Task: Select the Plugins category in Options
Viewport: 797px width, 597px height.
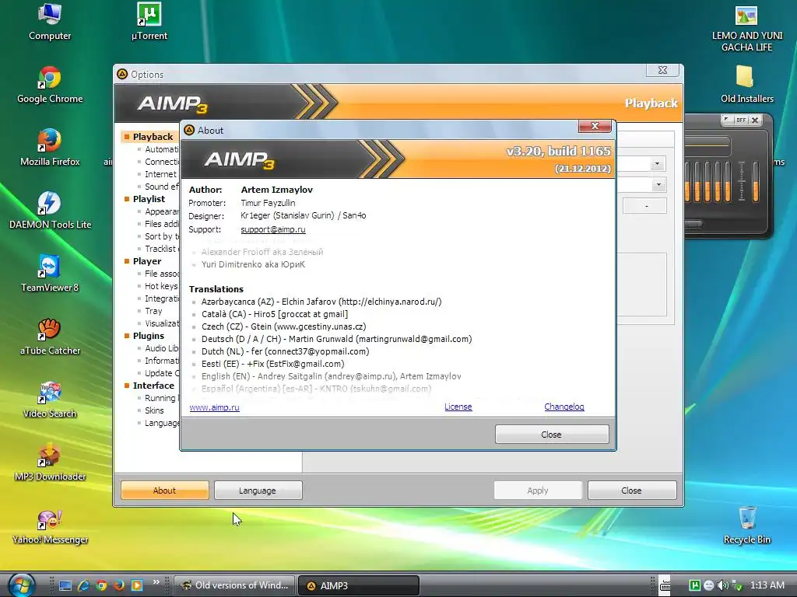Action: click(149, 336)
